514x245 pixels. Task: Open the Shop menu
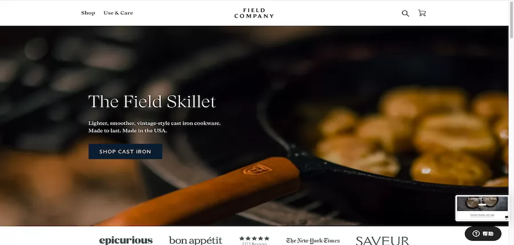(88, 13)
